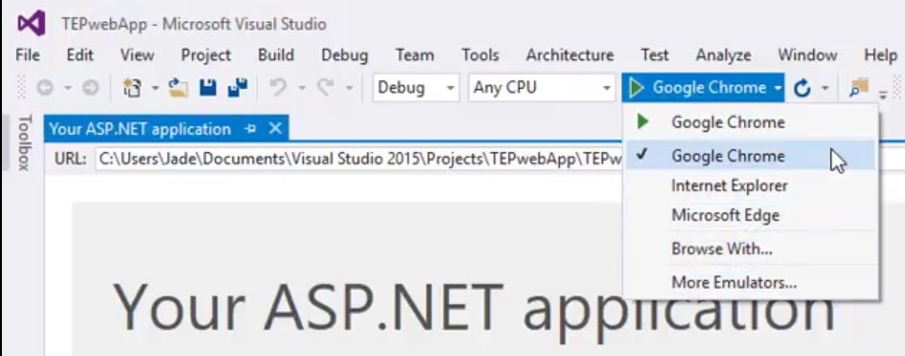Expand the Undo history dropdown arrow
905x356 pixels.
click(301, 88)
